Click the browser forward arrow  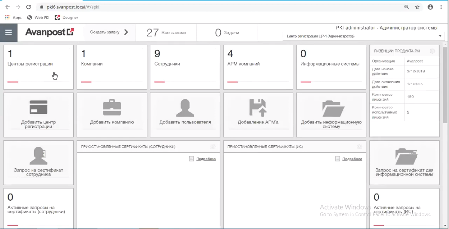pos(18,7)
